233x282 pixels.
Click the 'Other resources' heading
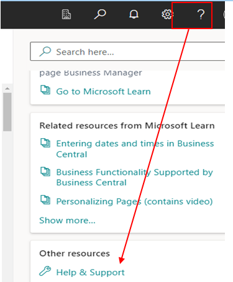(x=75, y=253)
